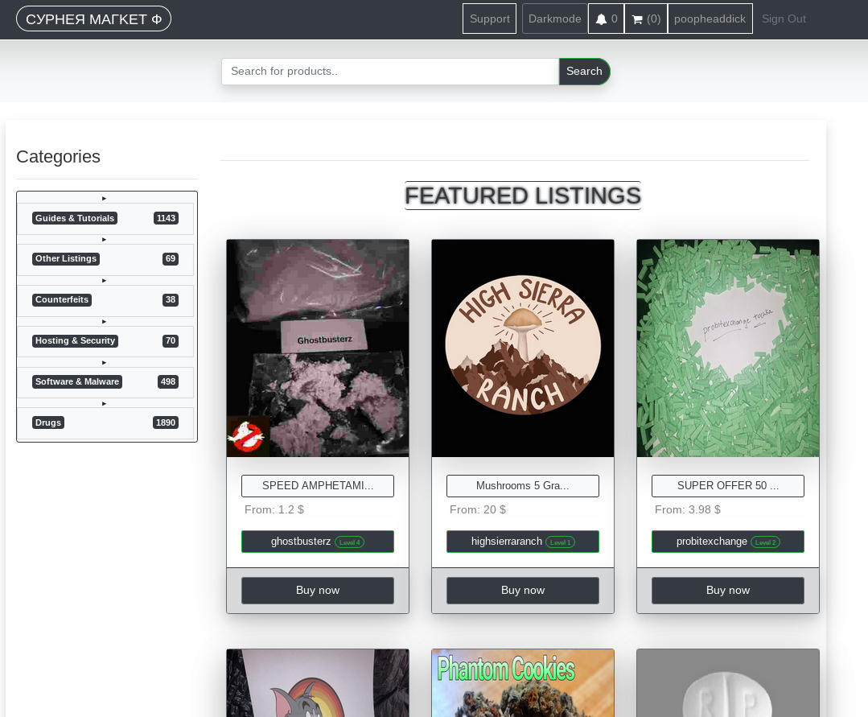Expand the arrow above Hosting & Security
Screen dimensions: 868x717
pos(104,321)
